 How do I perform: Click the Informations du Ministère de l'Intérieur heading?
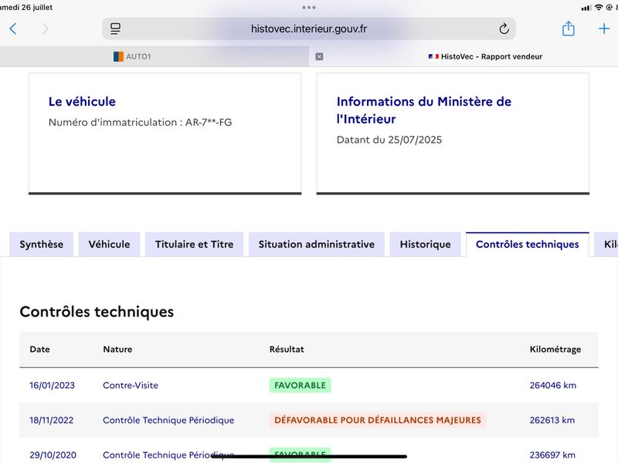point(423,110)
